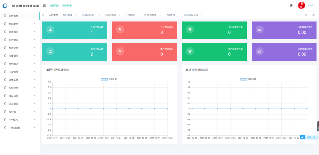Switch to the 会员管理 tab
The width and height of the screenshot is (319, 155).
(130, 15)
